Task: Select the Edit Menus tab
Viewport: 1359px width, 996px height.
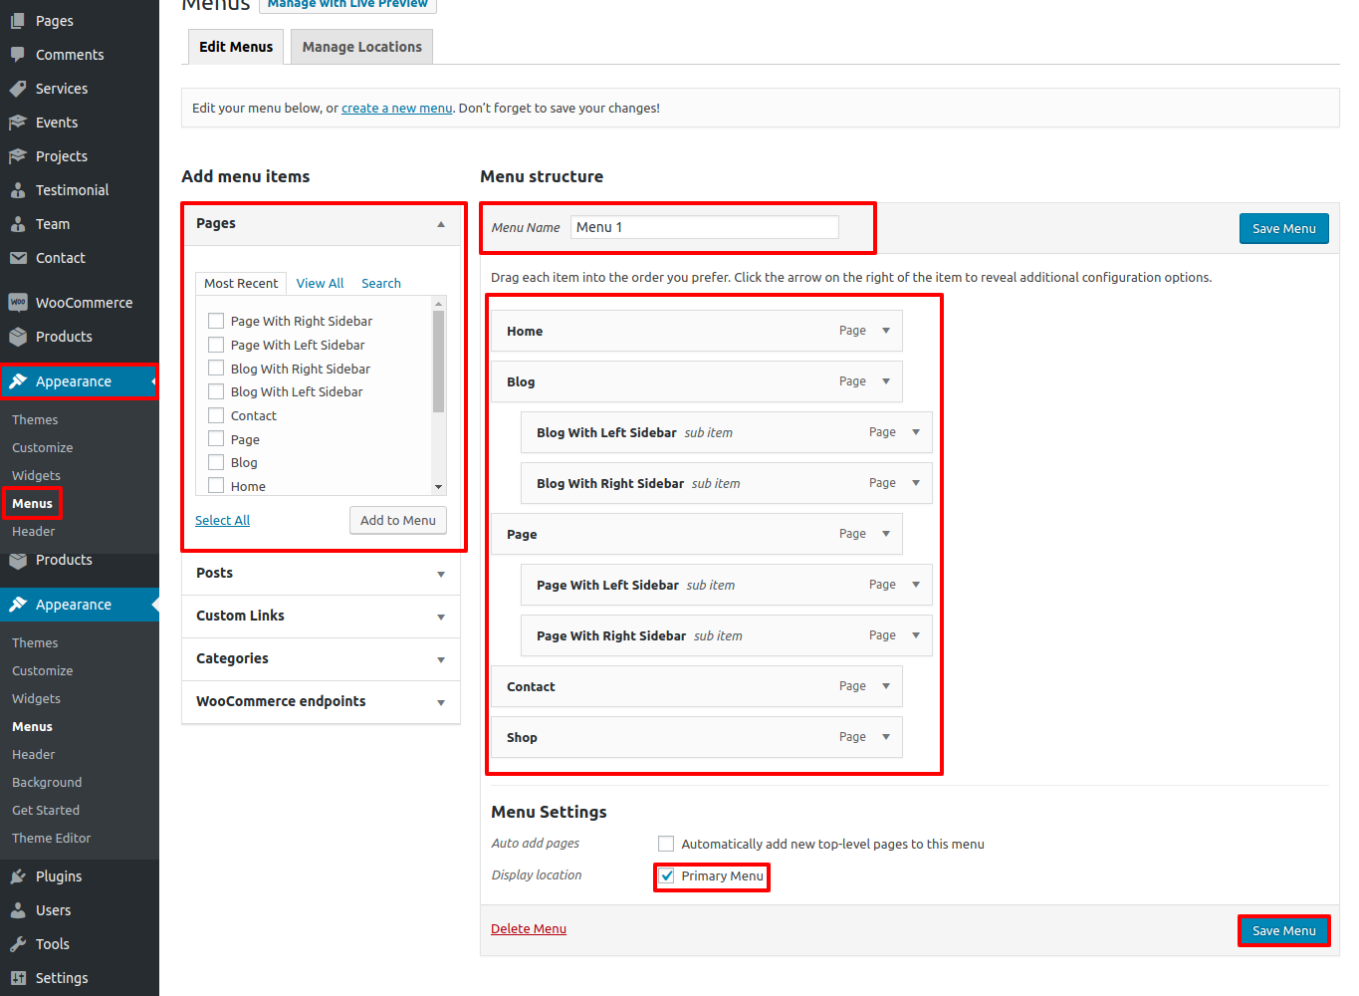Action: point(236,47)
